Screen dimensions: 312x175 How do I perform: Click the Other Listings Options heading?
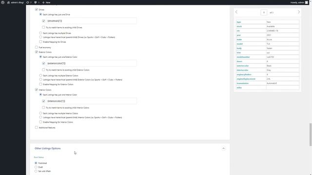click(48, 148)
